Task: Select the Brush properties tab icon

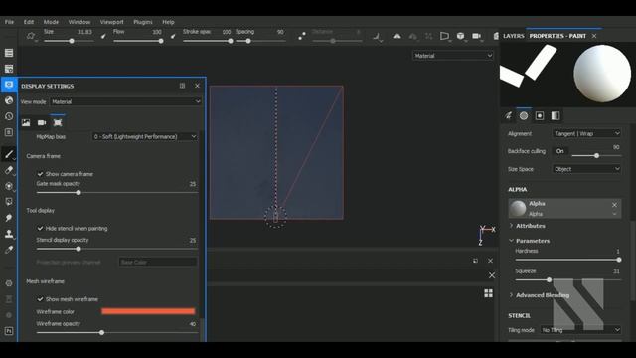Action: coord(508,116)
